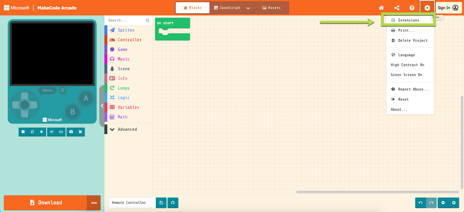Toggle simulator keyboard controls icon
The height and width of the screenshot is (212, 464).
(61, 132)
